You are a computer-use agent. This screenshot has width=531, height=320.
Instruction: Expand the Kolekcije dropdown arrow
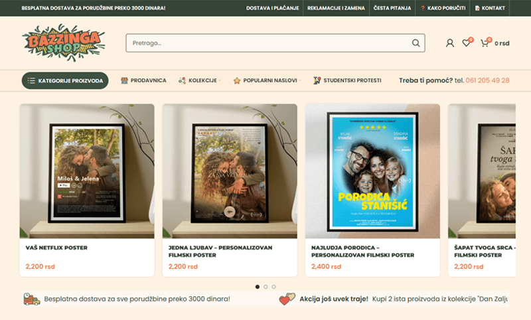tap(220, 80)
